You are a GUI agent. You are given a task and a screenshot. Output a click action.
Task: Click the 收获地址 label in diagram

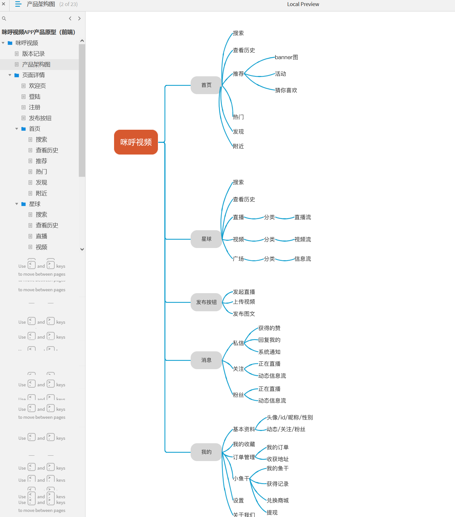pyautogui.click(x=278, y=459)
